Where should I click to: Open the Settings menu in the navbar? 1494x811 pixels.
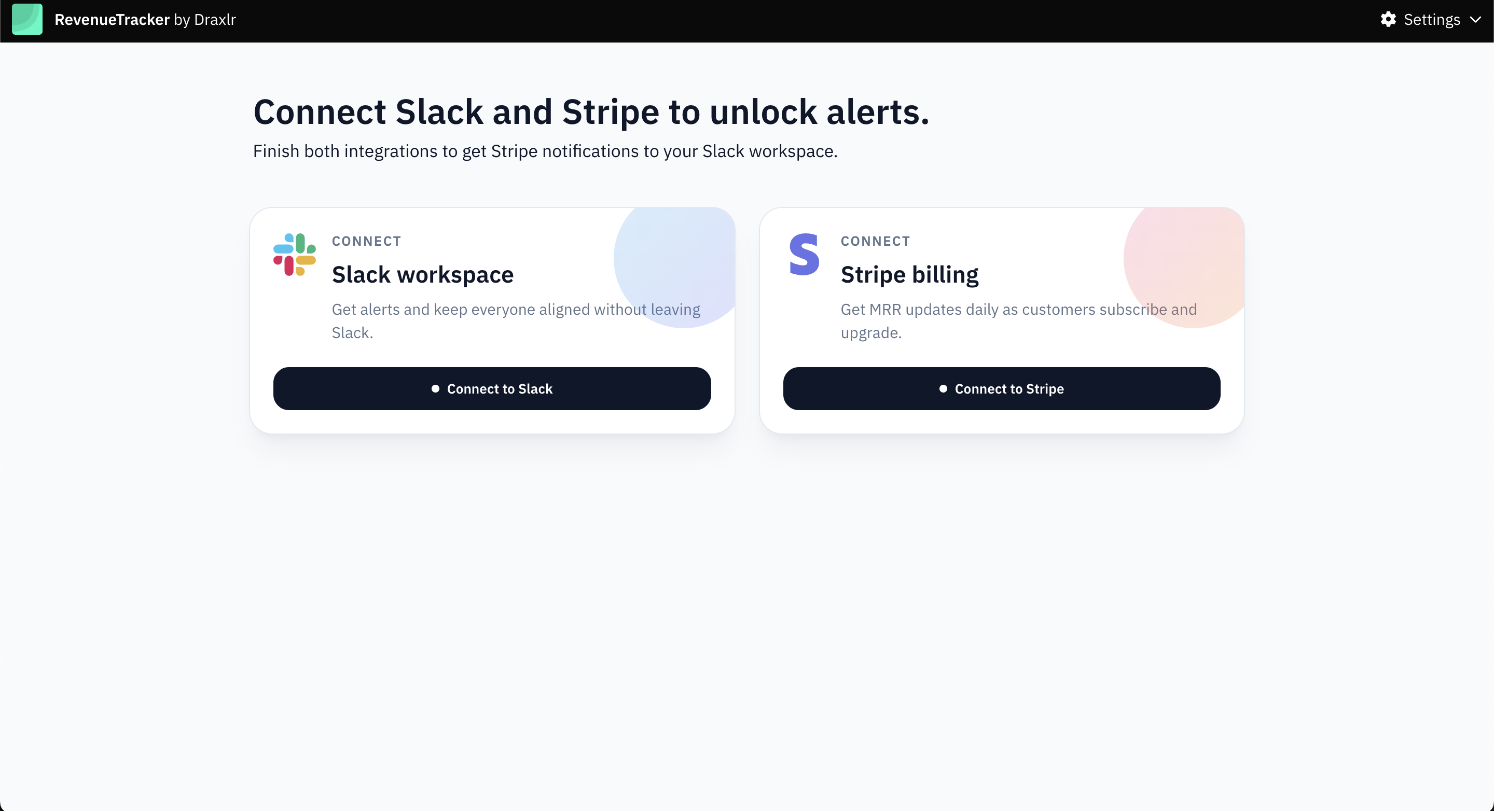pyautogui.click(x=1432, y=19)
